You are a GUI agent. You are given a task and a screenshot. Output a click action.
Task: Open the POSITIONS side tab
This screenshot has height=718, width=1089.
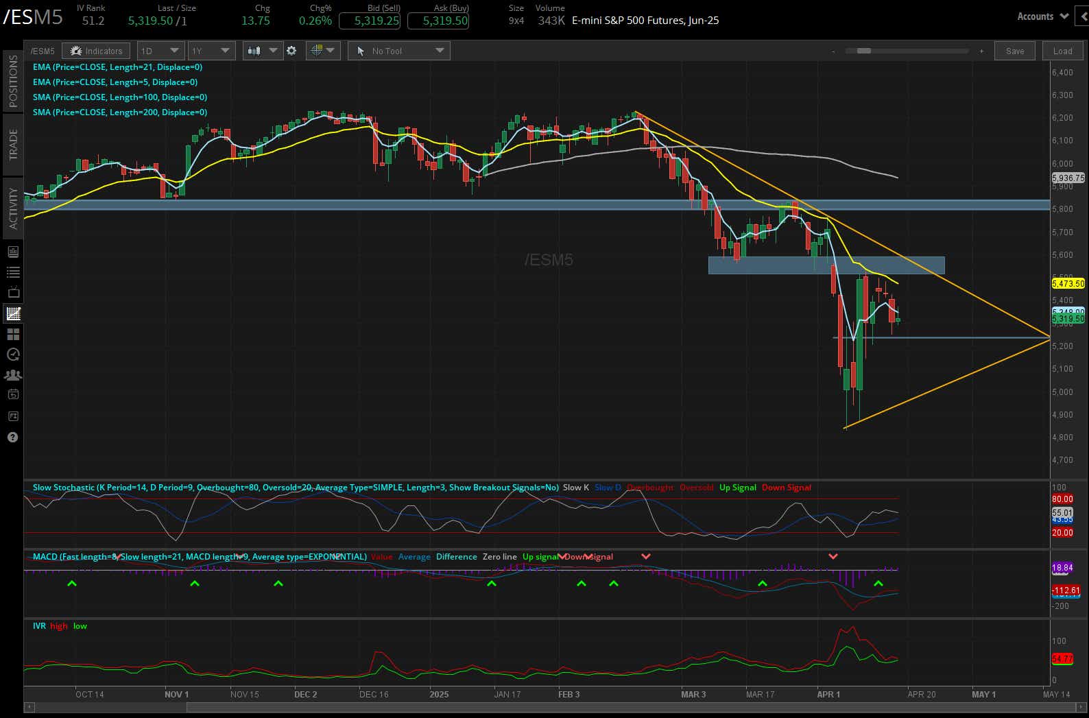tap(12, 81)
